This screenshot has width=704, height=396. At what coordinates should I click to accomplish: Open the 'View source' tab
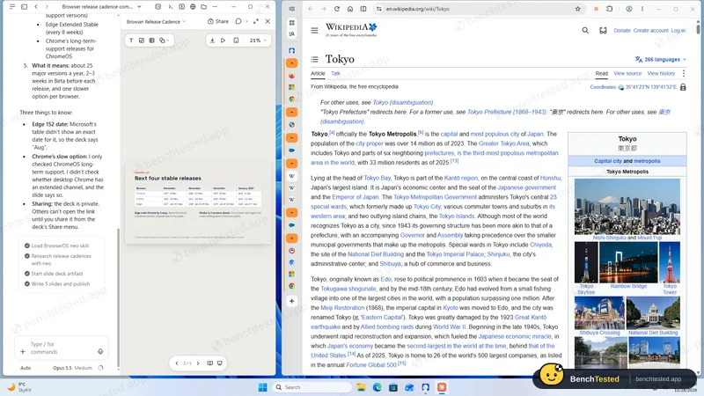tap(627, 73)
